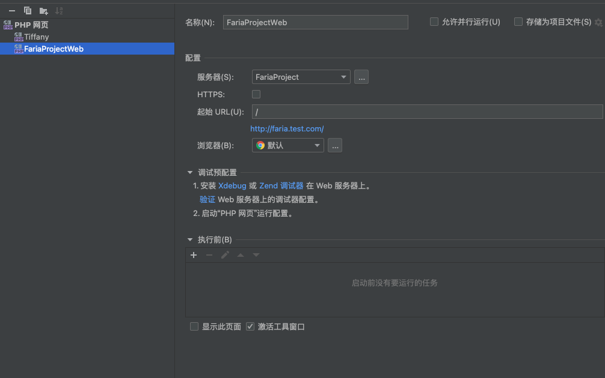Open the 服务器 FariaProject dropdown
605x378 pixels.
pyautogui.click(x=301, y=77)
